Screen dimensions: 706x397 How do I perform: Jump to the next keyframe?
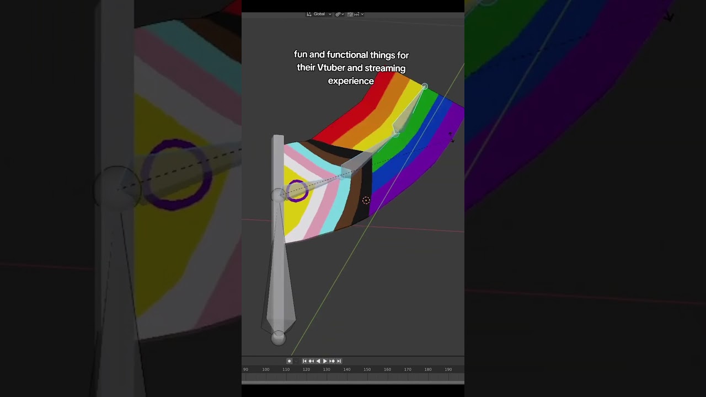[332, 361]
